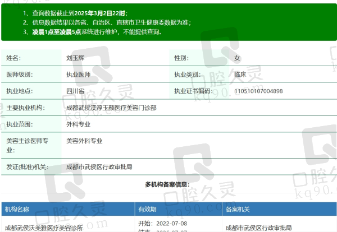Click the 性别 label
The image size is (337, 232).
click(181, 58)
